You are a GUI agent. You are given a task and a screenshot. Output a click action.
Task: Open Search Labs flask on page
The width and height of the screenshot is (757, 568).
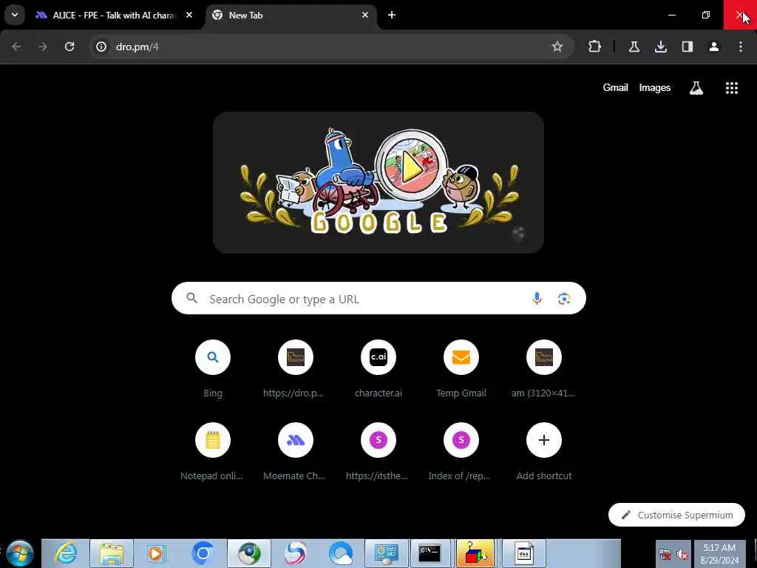coord(696,88)
